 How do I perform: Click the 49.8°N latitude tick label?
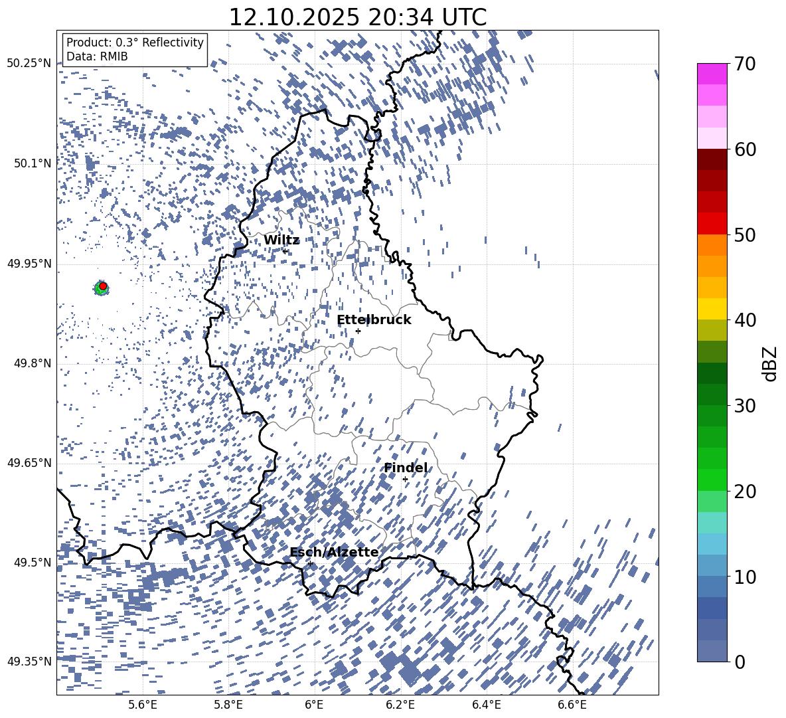coord(33,363)
